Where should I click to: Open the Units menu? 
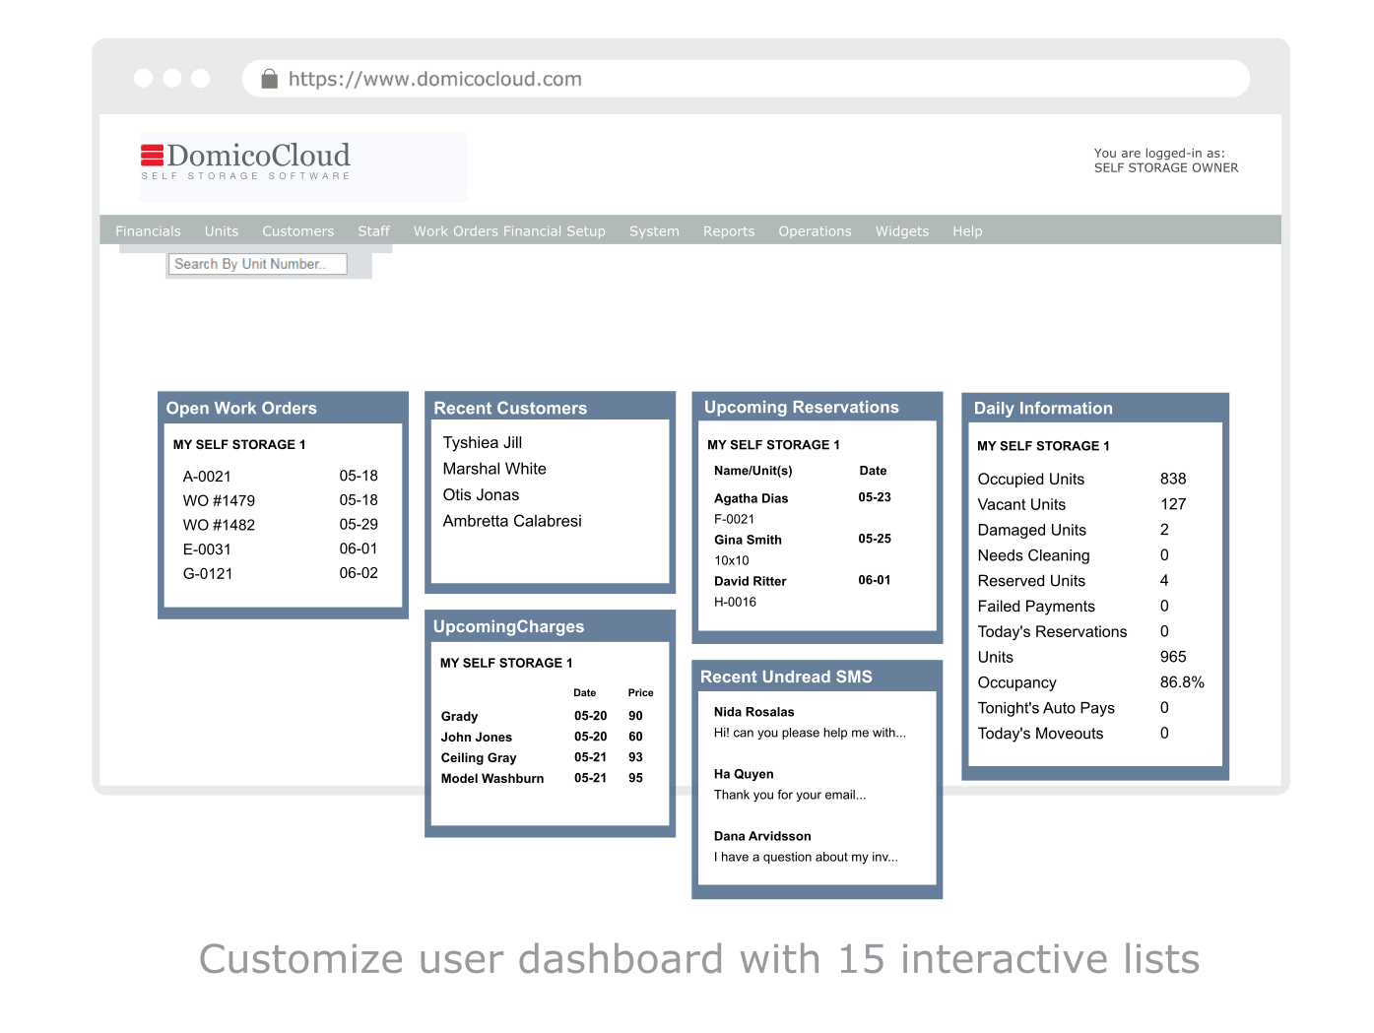tap(221, 230)
